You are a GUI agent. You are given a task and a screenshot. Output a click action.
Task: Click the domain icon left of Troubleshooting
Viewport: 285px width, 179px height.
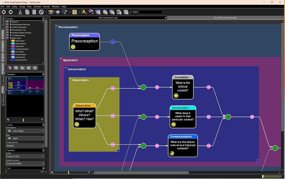pyautogui.click(x=8, y=35)
